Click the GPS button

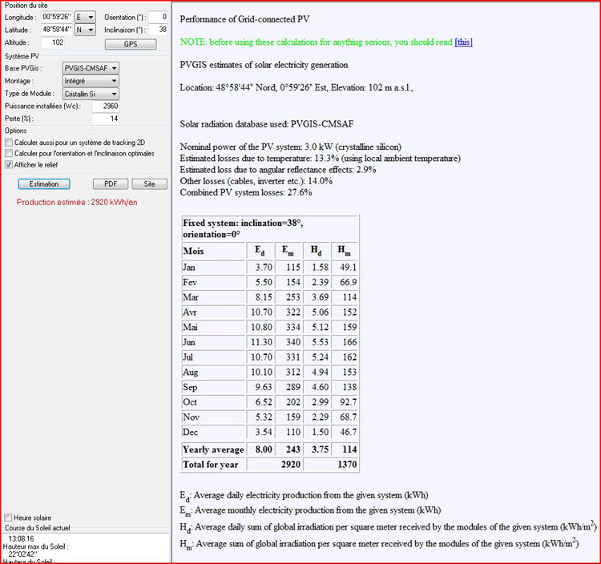(130, 44)
